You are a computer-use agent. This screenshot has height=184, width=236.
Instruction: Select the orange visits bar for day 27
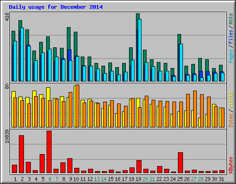click(x=195, y=109)
